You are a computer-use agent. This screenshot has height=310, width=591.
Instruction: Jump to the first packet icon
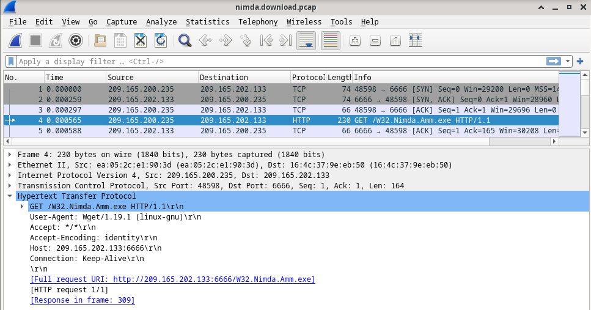(x=266, y=40)
